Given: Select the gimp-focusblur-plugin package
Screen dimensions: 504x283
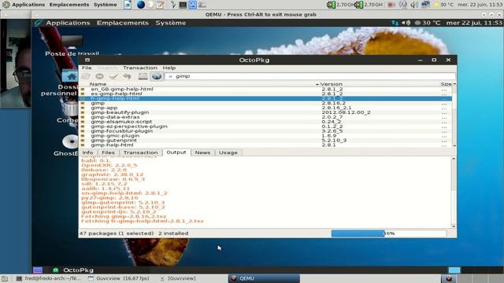Looking at the screenshot, I should pos(265,131).
